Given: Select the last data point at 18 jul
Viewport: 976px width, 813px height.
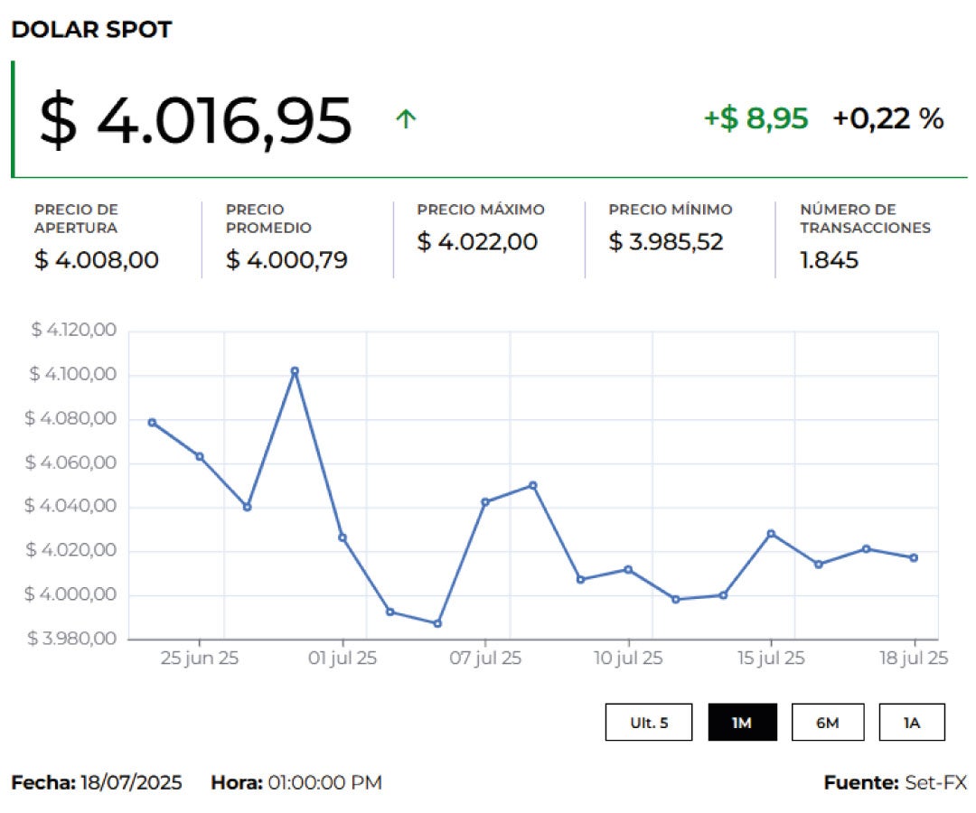Looking at the screenshot, I should (914, 557).
